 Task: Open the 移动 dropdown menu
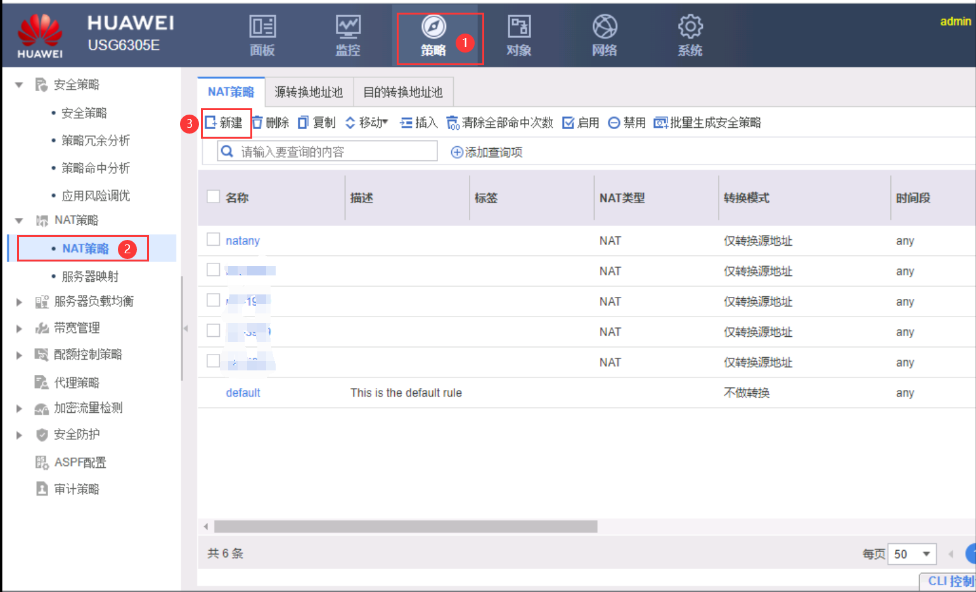pos(367,123)
